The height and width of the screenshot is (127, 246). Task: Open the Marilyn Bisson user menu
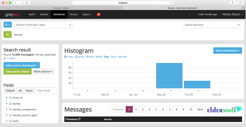pyautogui.click(x=233, y=14)
